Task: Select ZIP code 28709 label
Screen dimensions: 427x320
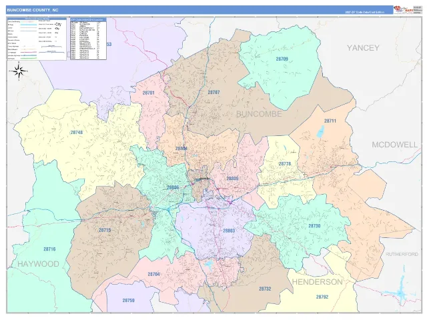Action: (282, 59)
